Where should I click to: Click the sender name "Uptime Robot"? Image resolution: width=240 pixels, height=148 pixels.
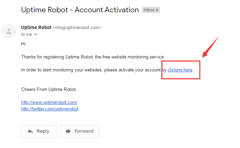click(x=36, y=27)
